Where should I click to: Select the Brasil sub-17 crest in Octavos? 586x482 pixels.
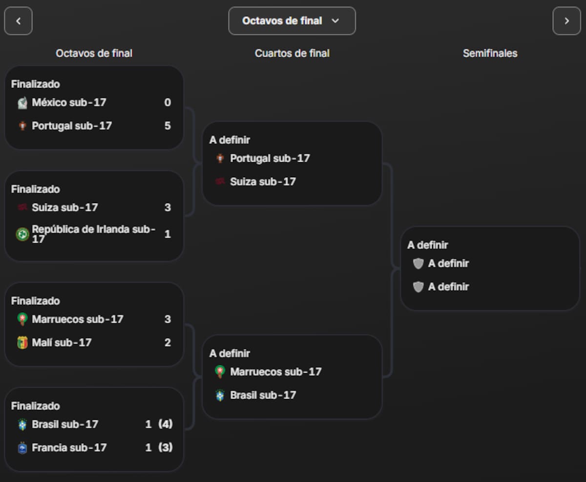click(21, 424)
